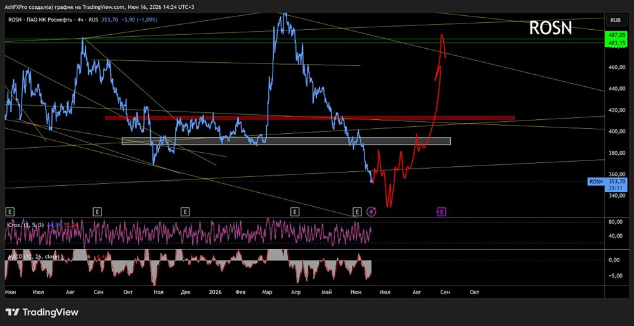This screenshot has width=634, height=326.
Task: Select the Стох. (3, 5, 3) indicator label
Action: click(26, 224)
